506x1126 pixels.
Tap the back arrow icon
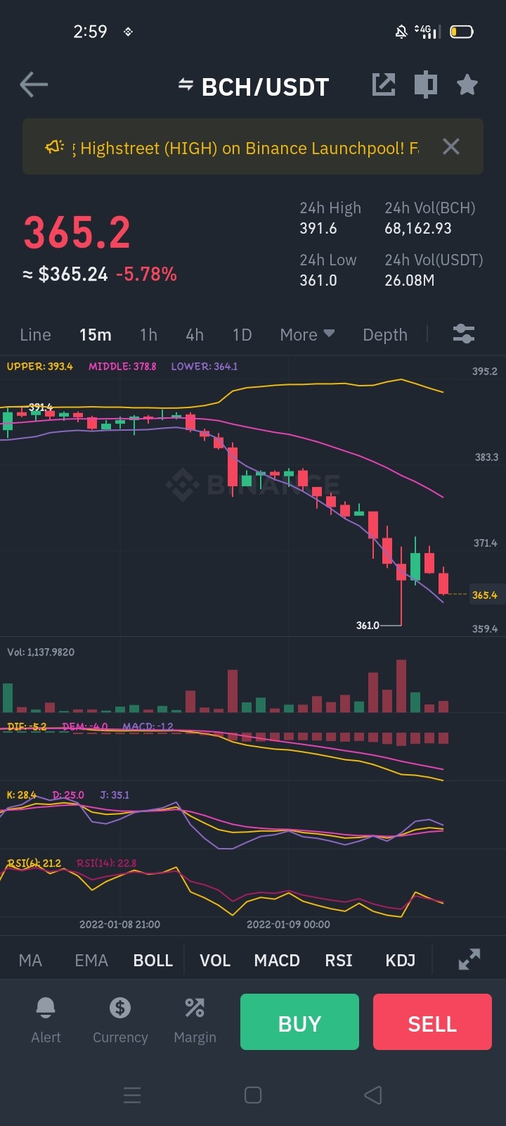pos(34,85)
